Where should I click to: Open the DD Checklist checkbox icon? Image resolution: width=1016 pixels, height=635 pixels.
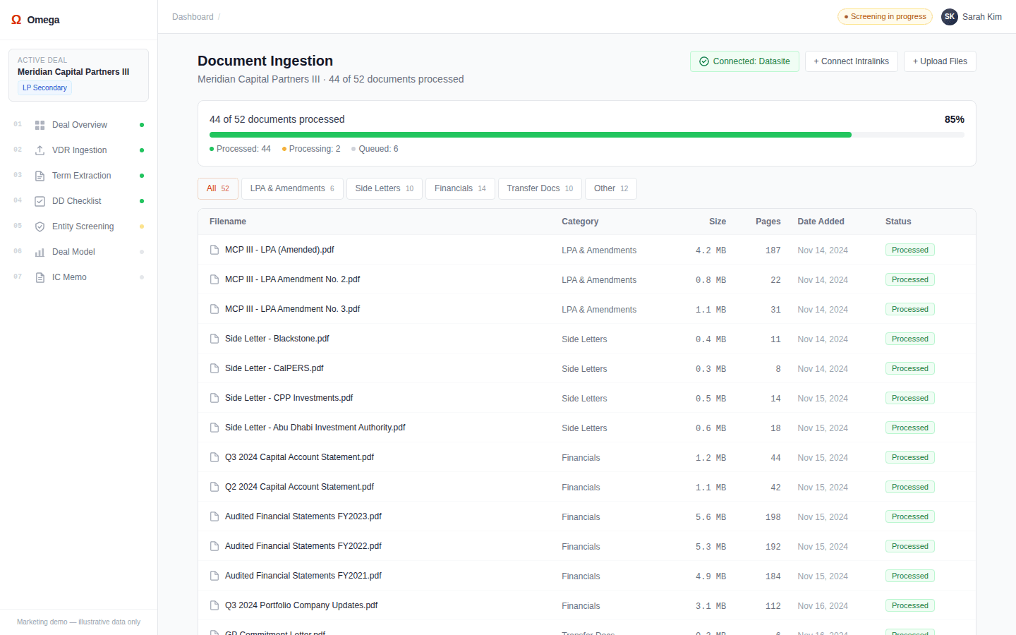click(40, 201)
